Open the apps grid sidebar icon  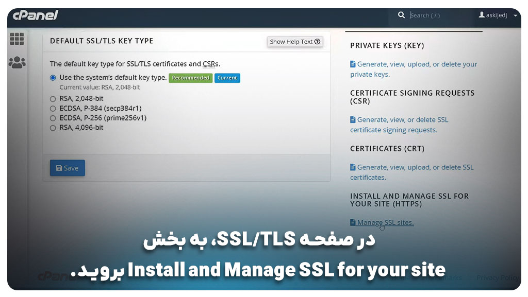pos(17,39)
